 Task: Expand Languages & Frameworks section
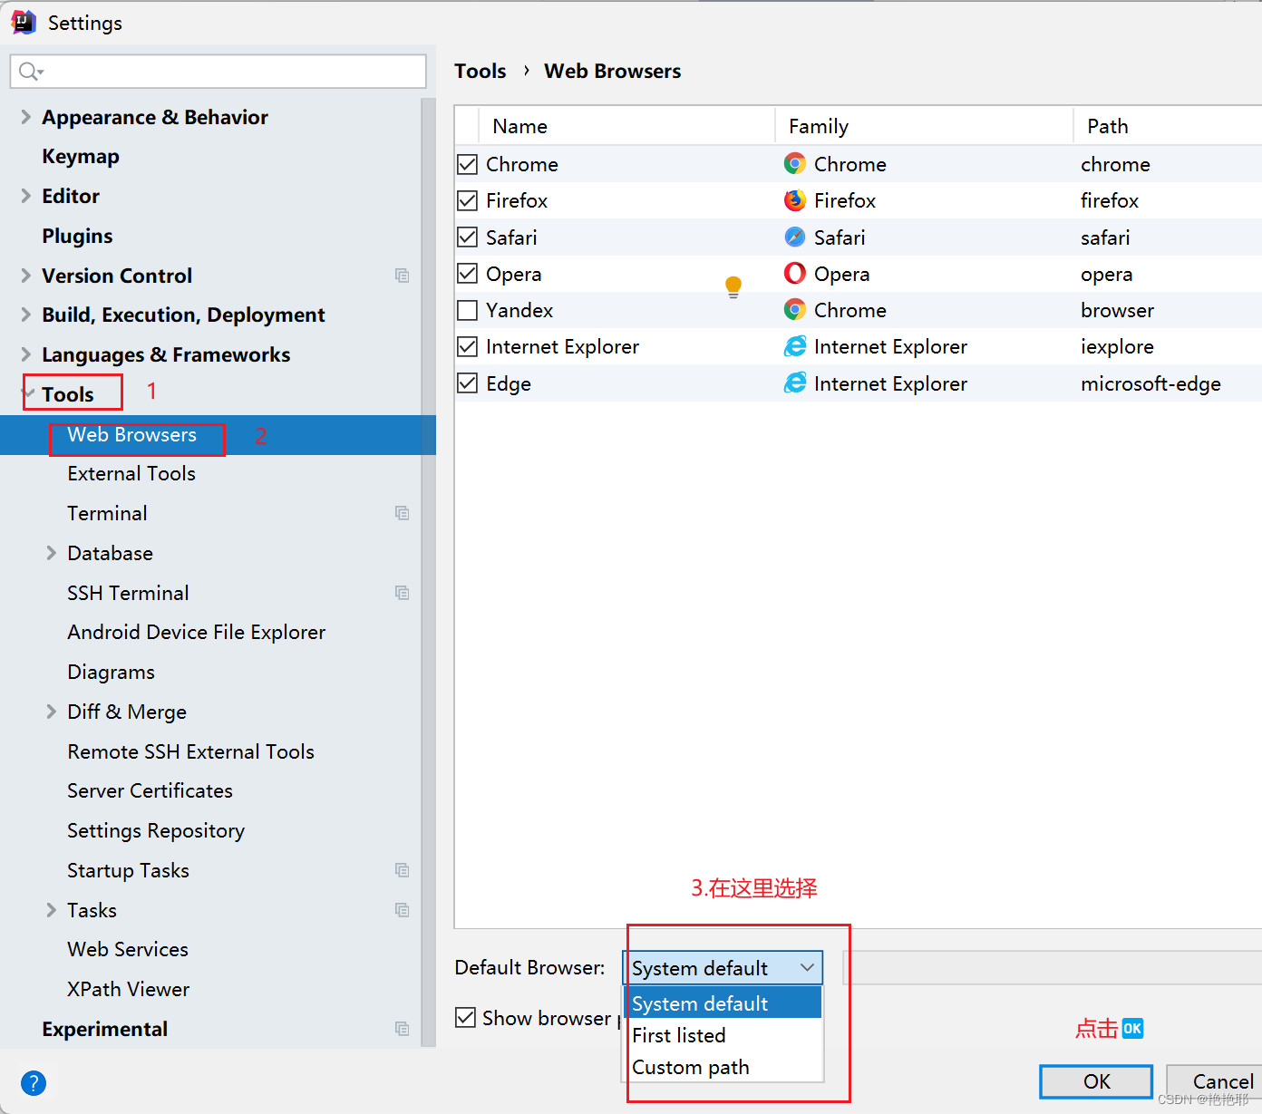pos(25,354)
